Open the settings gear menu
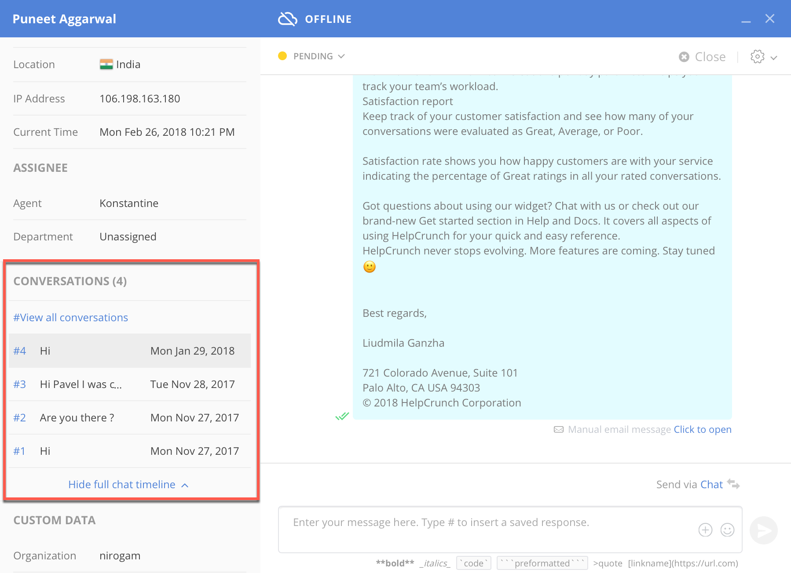This screenshot has width=791, height=573. point(757,57)
